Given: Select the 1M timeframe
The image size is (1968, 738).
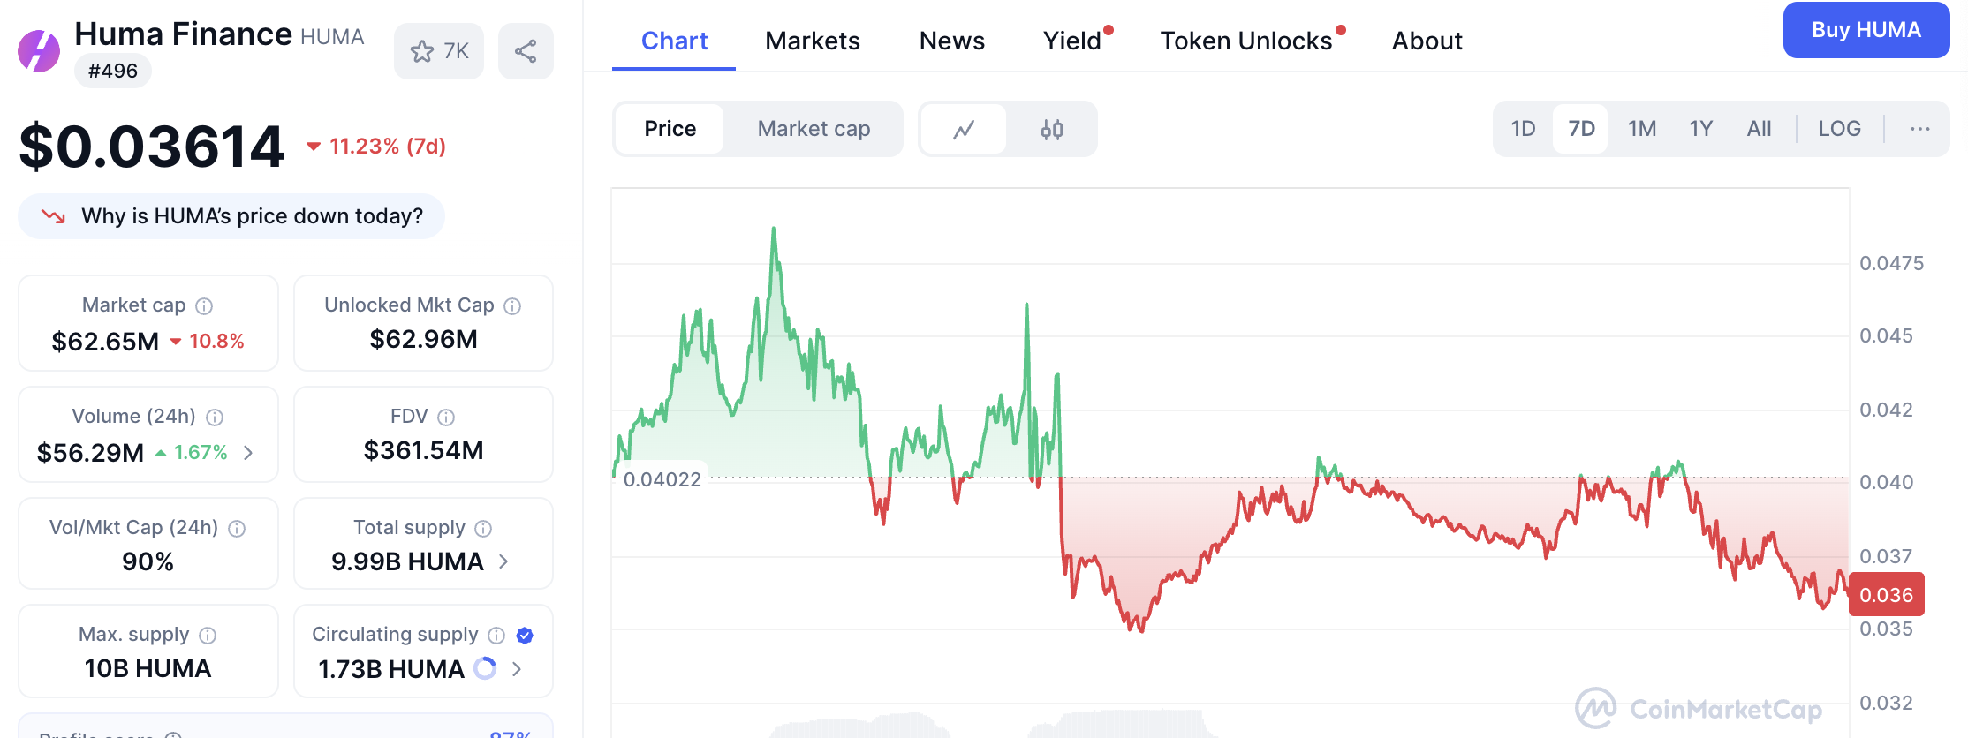Looking at the screenshot, I should pyautogui.click(x=1640, y=128).
